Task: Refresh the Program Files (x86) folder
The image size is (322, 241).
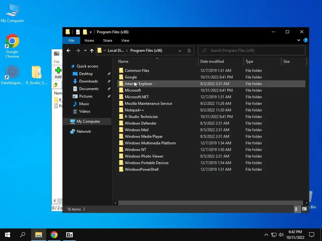Action: pyautogui.click(x=189, y=51)
